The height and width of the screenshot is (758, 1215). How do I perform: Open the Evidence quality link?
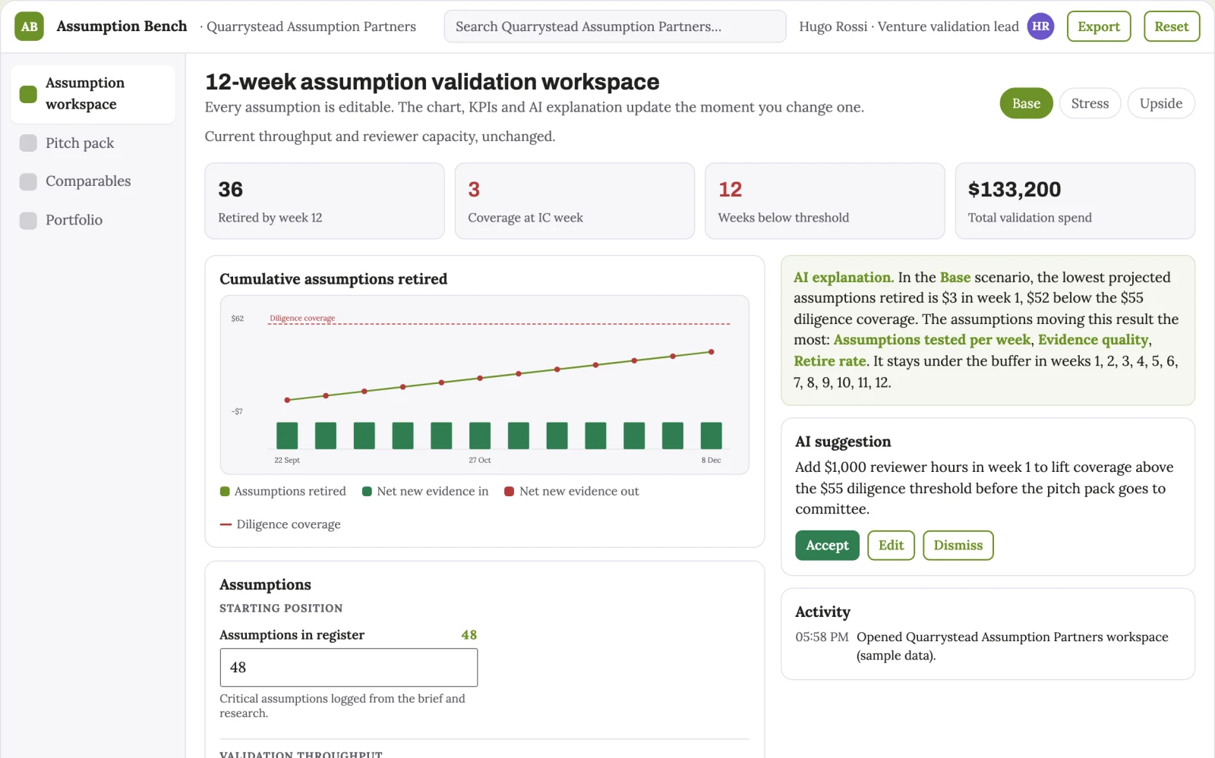pyautogui.click(x=1093, y=340)
